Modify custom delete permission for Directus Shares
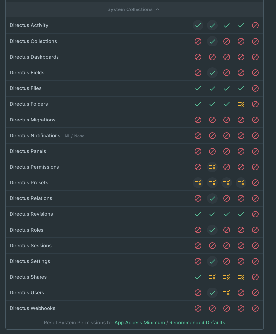The width and height of the screenshot is (276, 334). [241, 277]
